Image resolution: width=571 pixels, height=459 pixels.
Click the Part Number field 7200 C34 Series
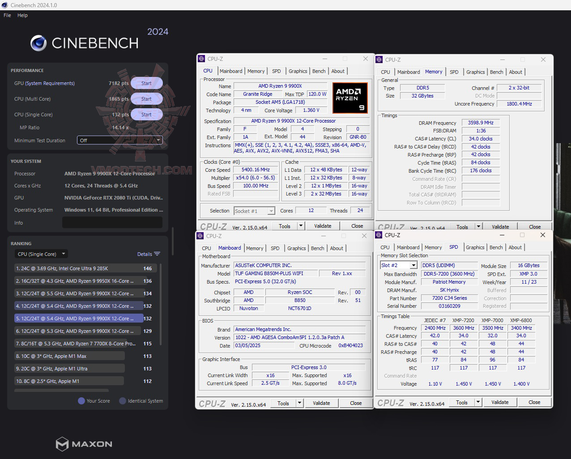pyautogui.click(x=449, y=298)
